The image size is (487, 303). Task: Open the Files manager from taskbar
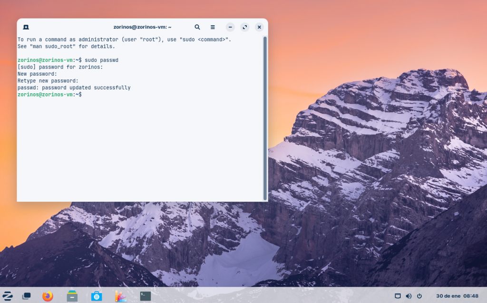click(x=72, y=296)
